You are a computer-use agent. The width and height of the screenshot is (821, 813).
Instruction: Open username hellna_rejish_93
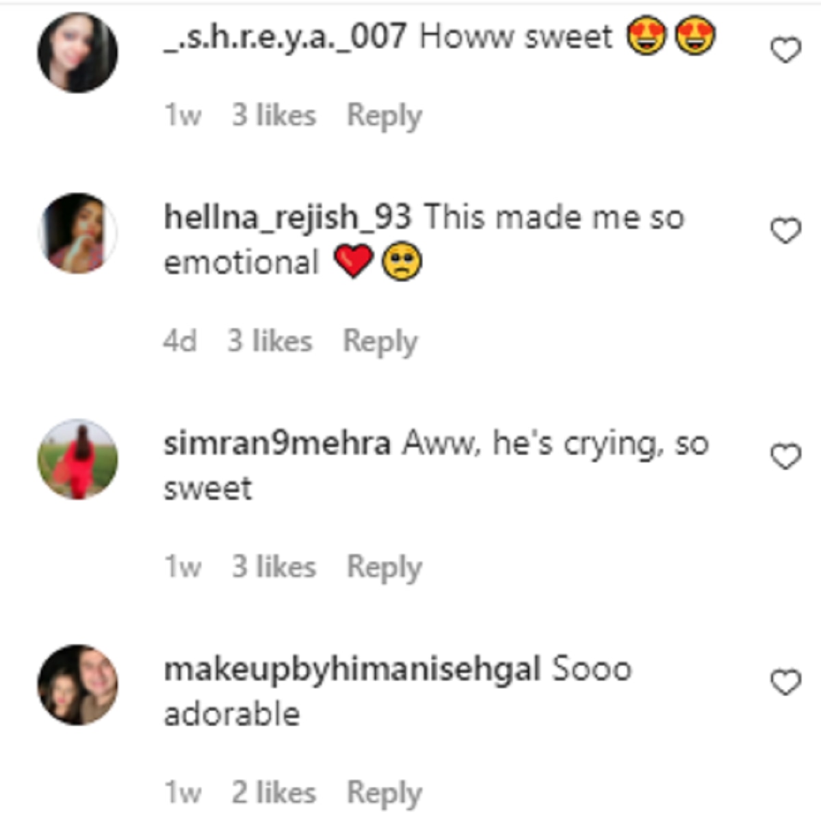point(287,218)
